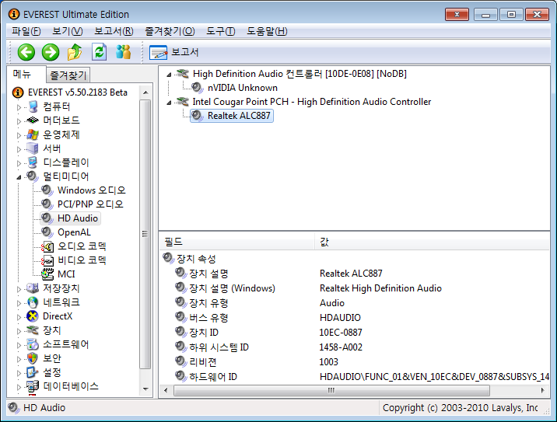The height and width of the screenshot is (422, 557).
Task: Click the 비디오 코덱 icon
Action: (x=47, y=260)
